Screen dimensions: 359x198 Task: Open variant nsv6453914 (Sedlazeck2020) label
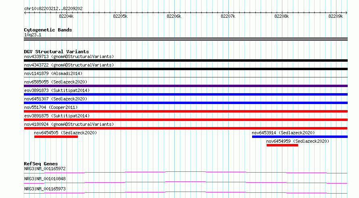click(283, 133)
